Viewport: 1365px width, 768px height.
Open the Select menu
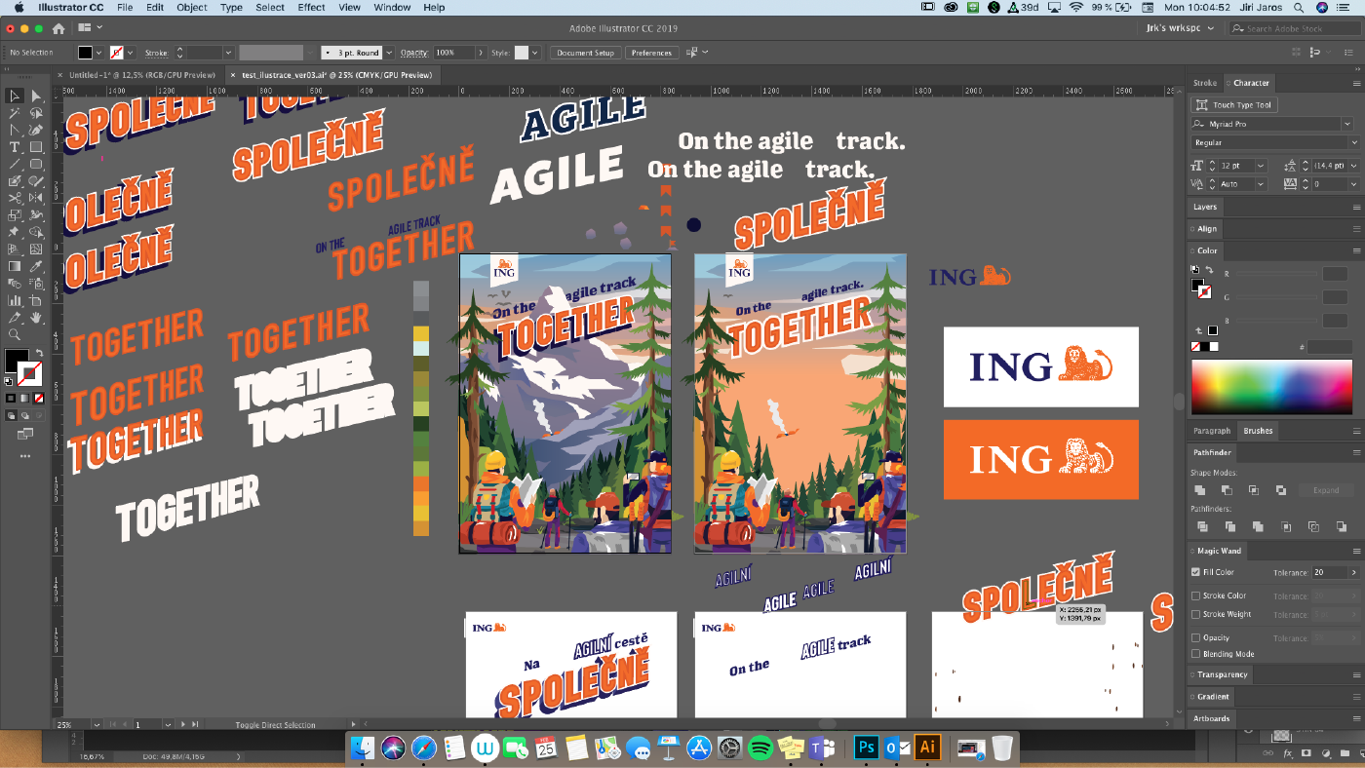click(x=270, y=7)
